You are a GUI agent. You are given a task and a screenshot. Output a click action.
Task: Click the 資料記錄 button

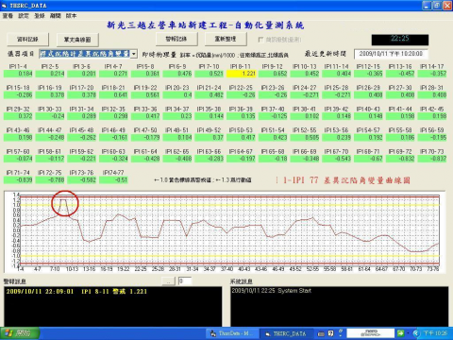(27, 40)
